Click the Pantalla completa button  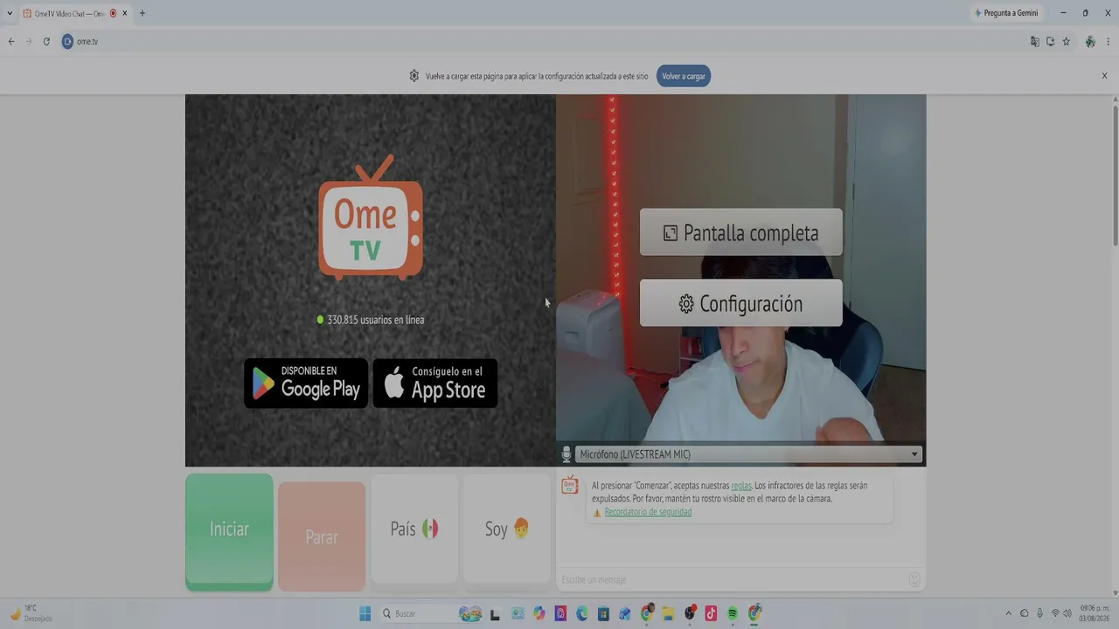(741, 232)
